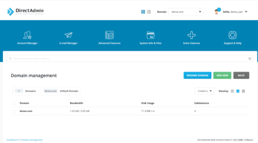This screenshot has width=258, height=143.
Task: Click the 1.32 GB / 2.93 GB bandwidth value
Action: coord(80,111)
